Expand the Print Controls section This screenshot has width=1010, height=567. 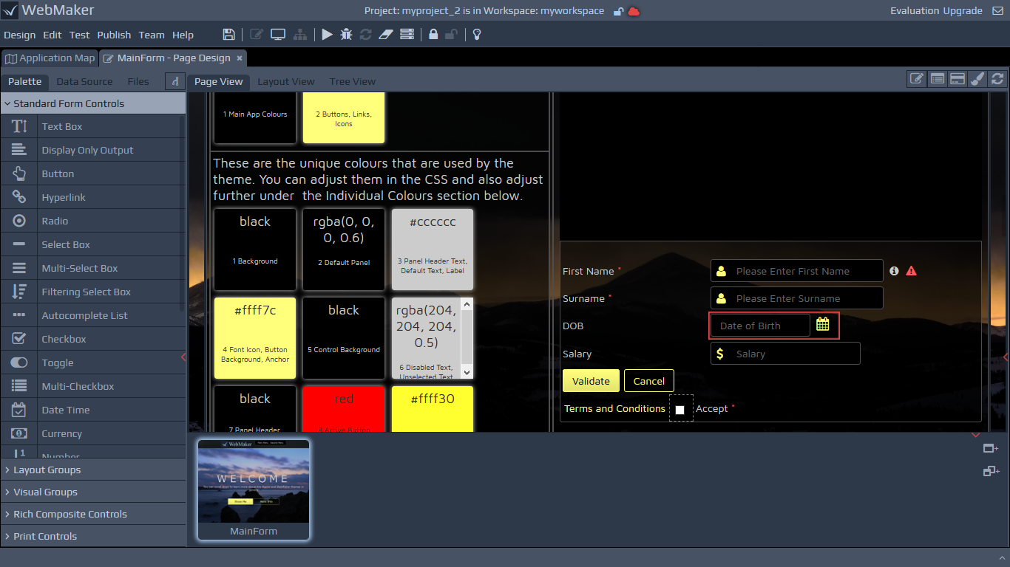click(x=93, y=536)
